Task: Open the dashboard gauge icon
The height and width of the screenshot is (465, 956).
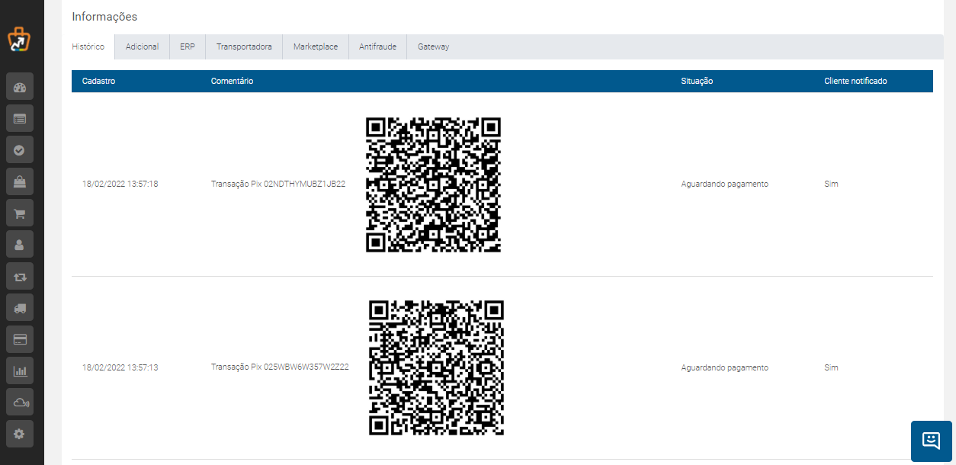Action: point(20,86)
